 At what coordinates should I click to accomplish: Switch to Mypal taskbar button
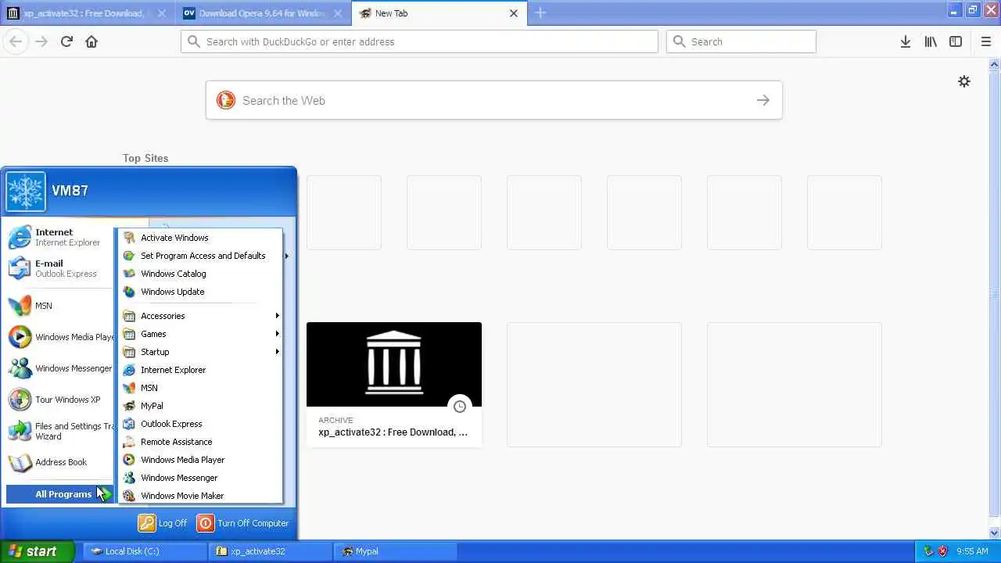click(x=395, y=551)
